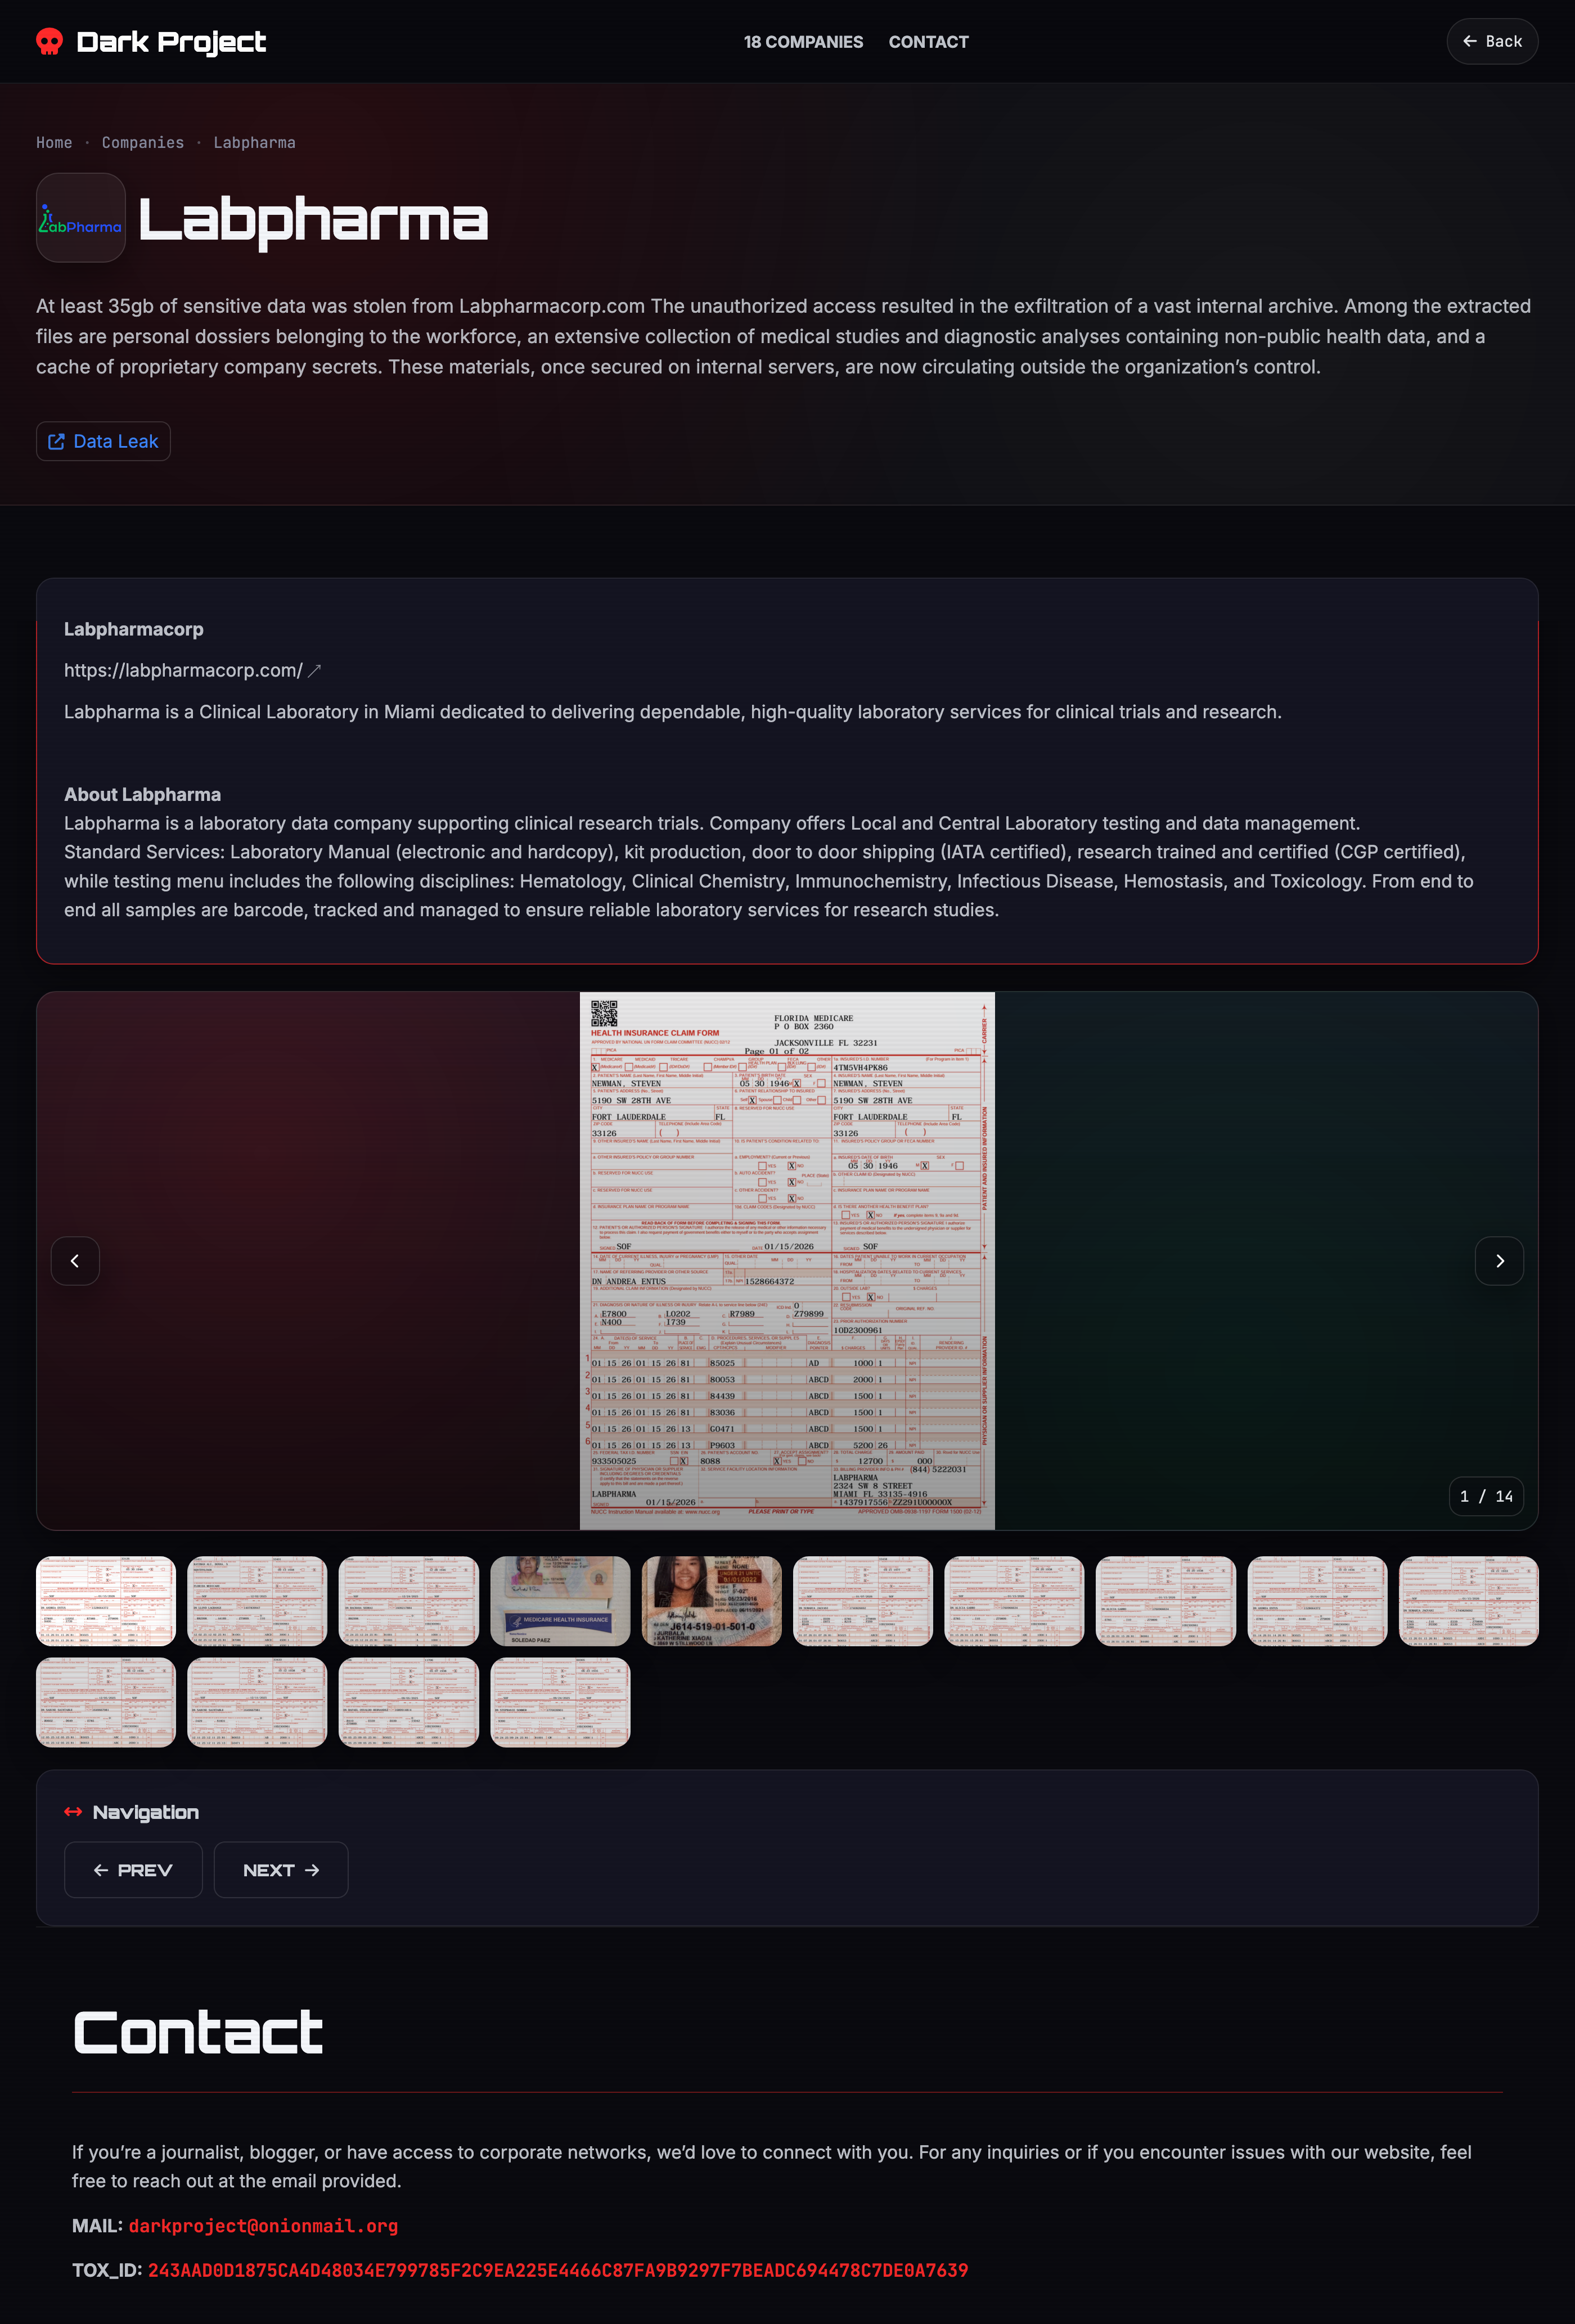Click the Labpharmacorp card heading

[134, 629]
